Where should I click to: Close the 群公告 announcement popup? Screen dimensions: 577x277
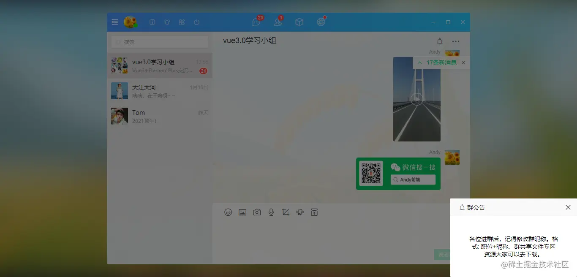click(x=568, y=207)
